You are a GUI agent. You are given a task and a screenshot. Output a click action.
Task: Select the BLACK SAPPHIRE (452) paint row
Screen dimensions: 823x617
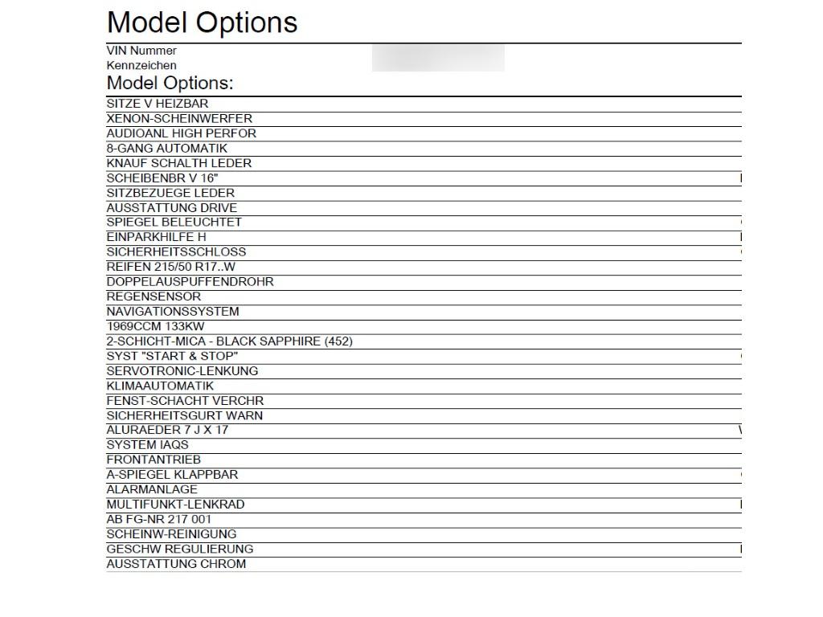click(424, 341)
